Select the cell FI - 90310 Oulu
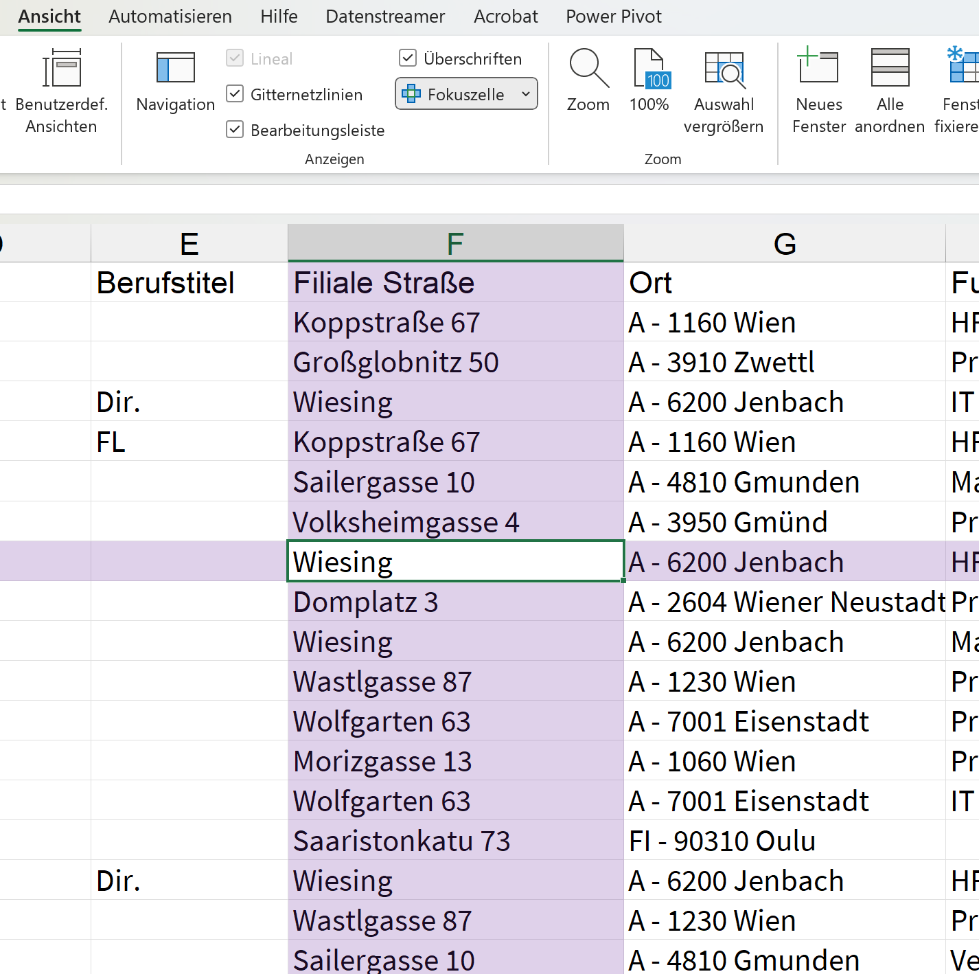The image size is (979, 974). coord(722,841)
